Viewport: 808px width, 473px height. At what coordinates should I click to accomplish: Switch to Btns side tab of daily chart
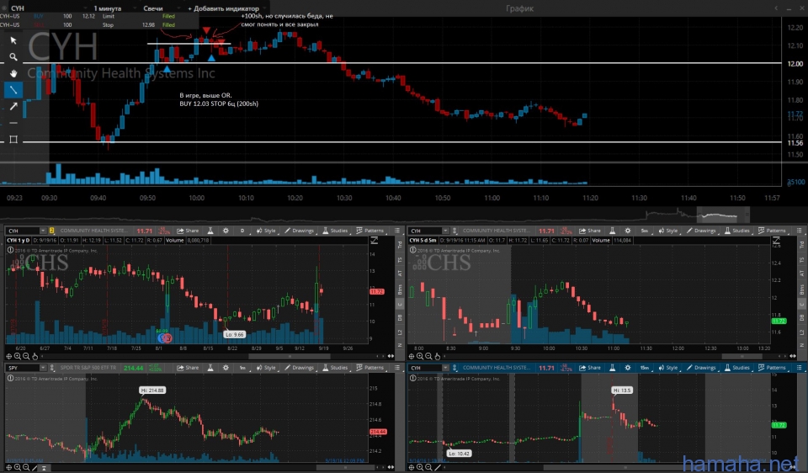[x=400, y=290]
